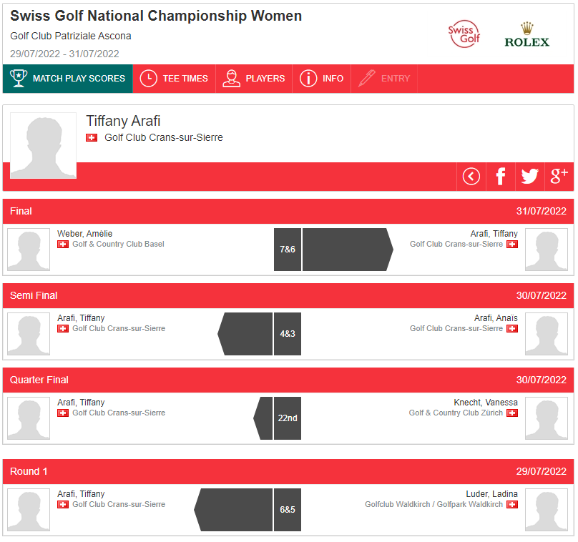Click the 7&6 final score box
Image resolution: width=578 pixels, height=542 pixels.
click(x=288, y=250)
